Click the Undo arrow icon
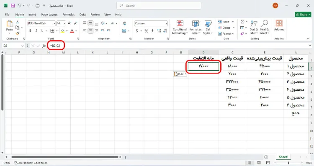Image resolution: width=314 pixels, height=166 pixels. pyautogui.click(x=19, y=5)
